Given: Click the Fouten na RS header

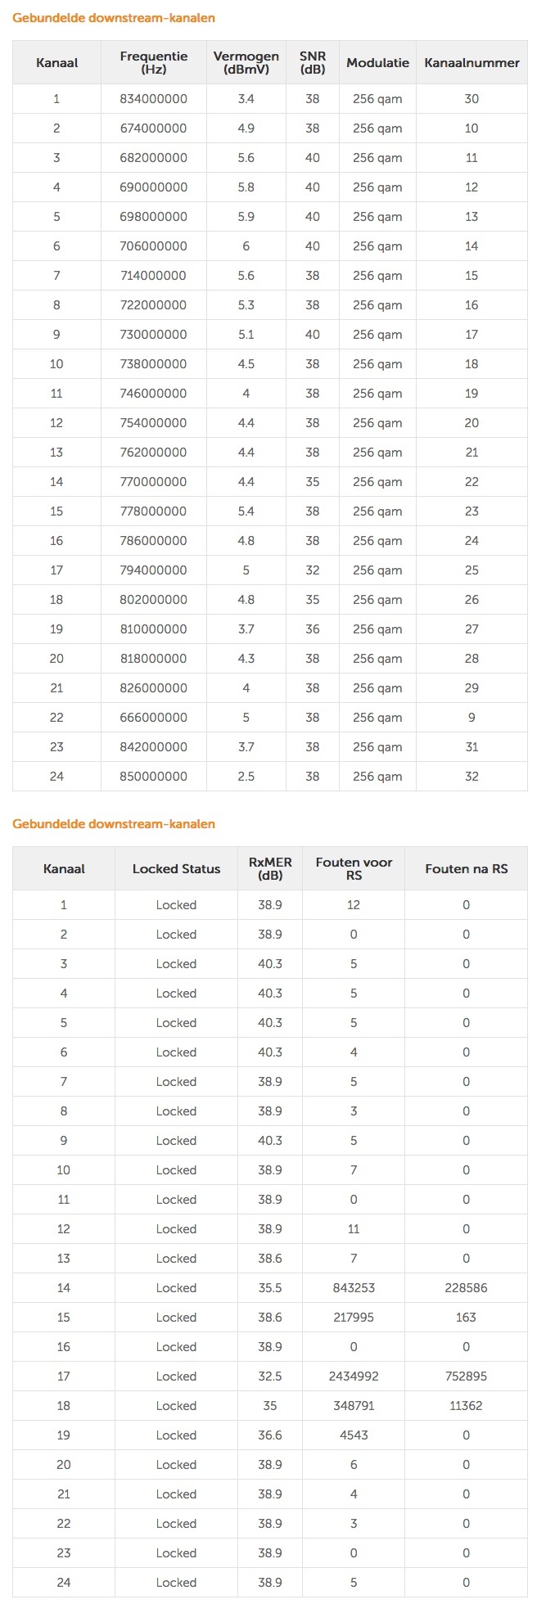Looking at the screenshot, I should pyautogui.click(x=466, y=868).
